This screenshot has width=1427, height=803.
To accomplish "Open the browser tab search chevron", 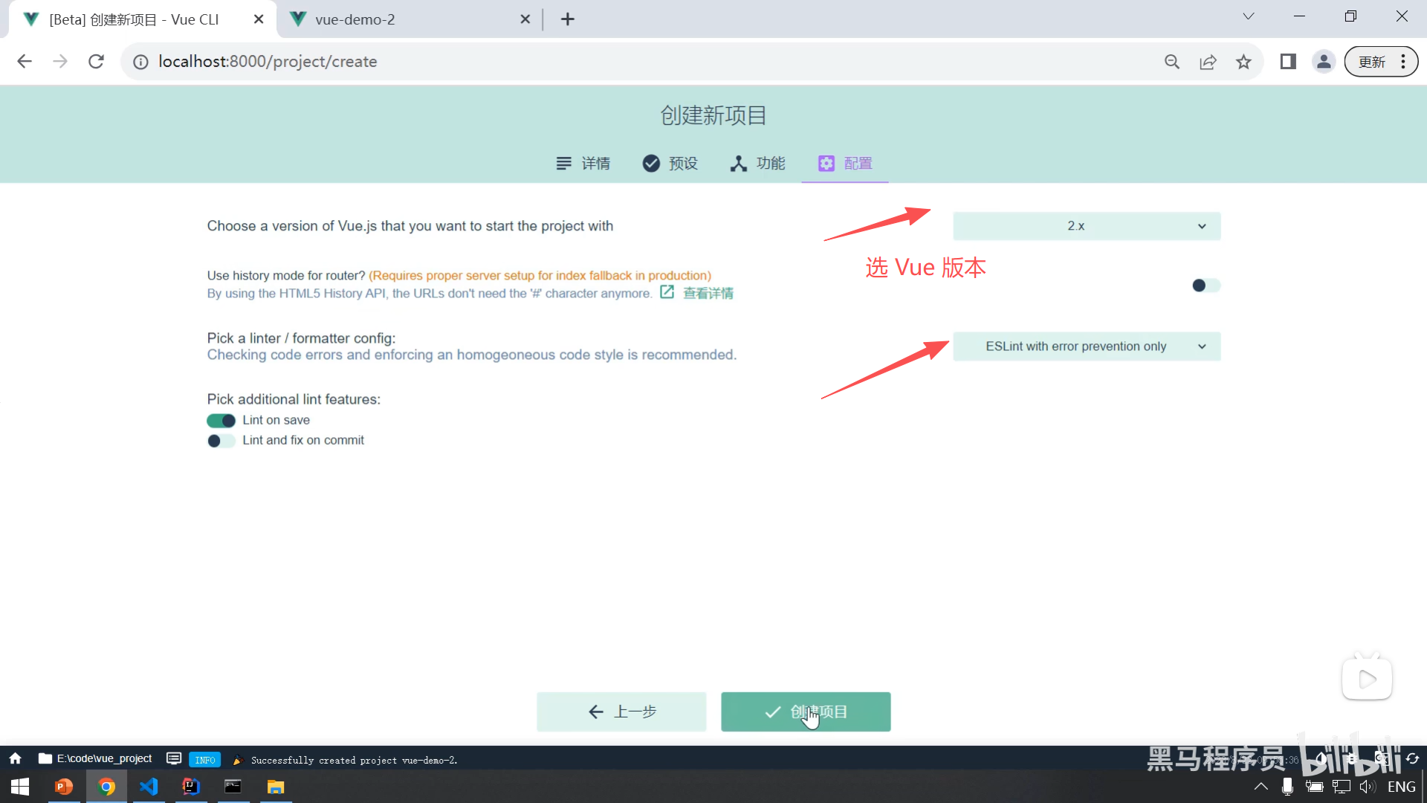I will pyautogui.click(x=1248, y=16).
